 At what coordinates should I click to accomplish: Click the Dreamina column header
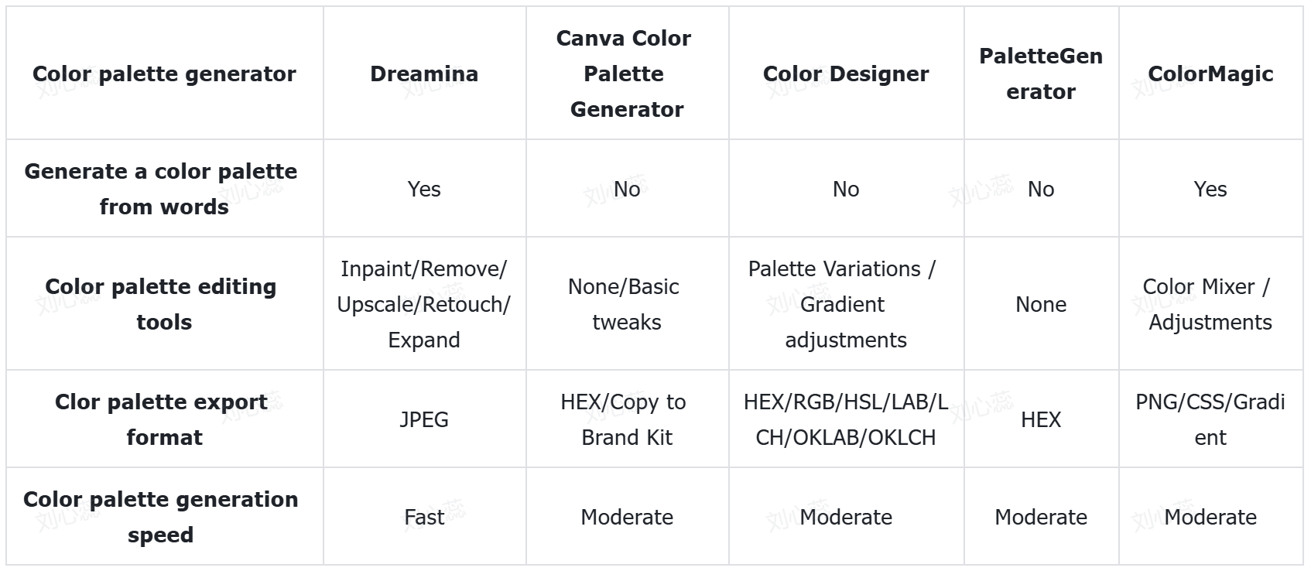tap(424, 74)
